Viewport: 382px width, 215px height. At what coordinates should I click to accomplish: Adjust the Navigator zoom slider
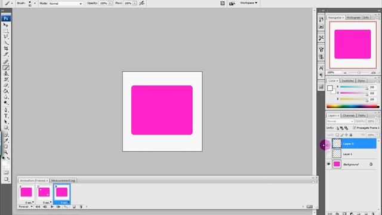(359, 73)
